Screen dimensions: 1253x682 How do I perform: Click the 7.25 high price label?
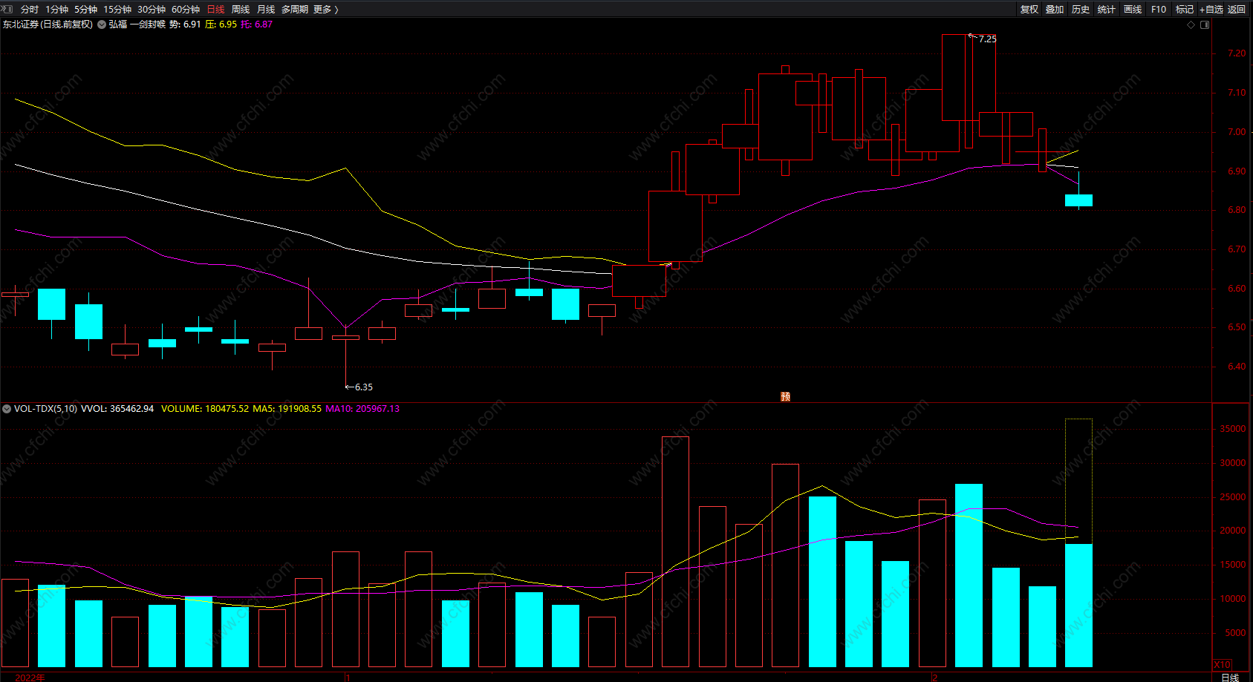tap(988, 39)
